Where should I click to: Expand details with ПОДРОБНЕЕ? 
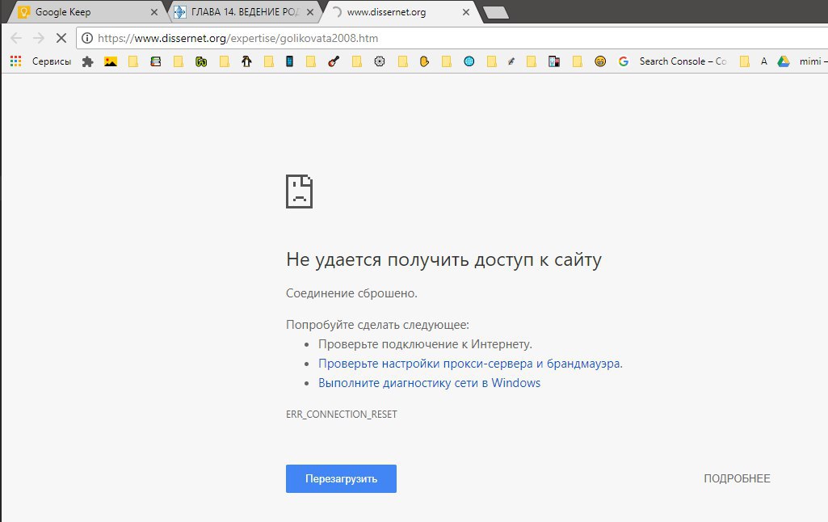coord(737,478)
